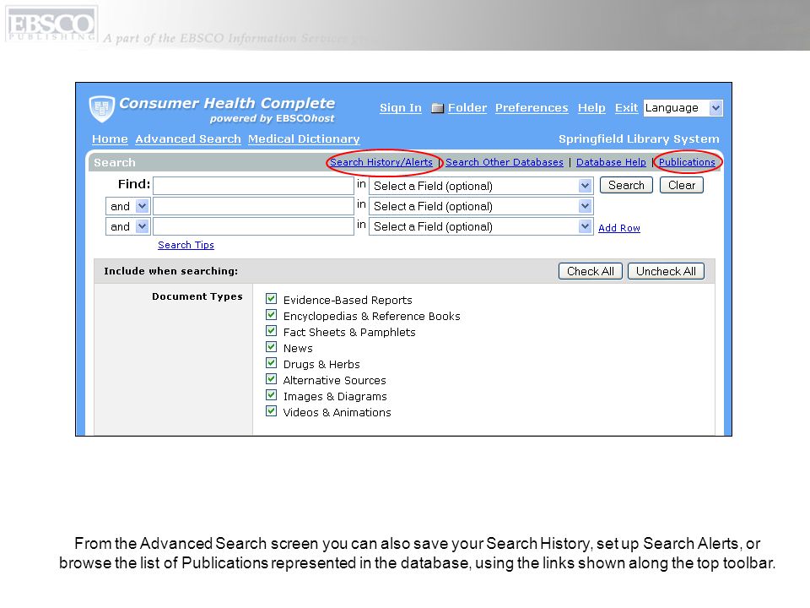Image resolution: width=810 pixels, height=608 pixels.
Task: Open the Medical Dictionary tab
Action: pyautogui.click(x=304, y=139)
